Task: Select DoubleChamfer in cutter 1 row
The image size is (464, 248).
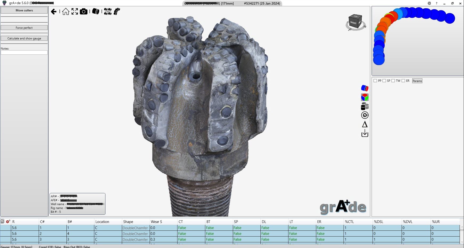Action: point(135,228)
